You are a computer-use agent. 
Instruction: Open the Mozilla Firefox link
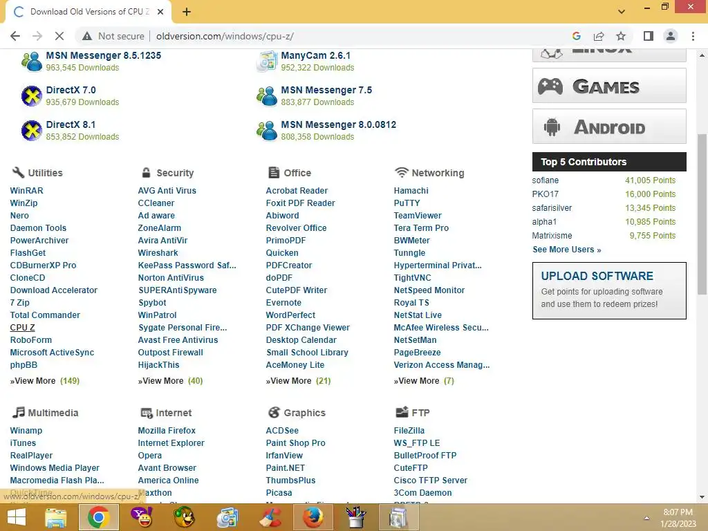(167, 430)
